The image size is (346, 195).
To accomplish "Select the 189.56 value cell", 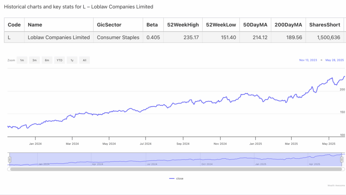I will 288,37.
